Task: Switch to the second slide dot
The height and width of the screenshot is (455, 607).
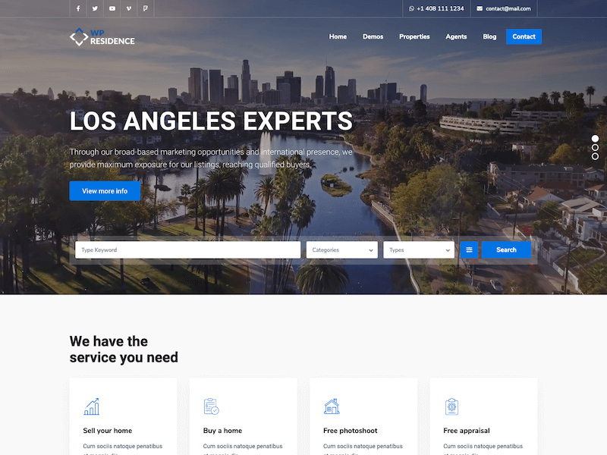Action: tap(596, 147)
